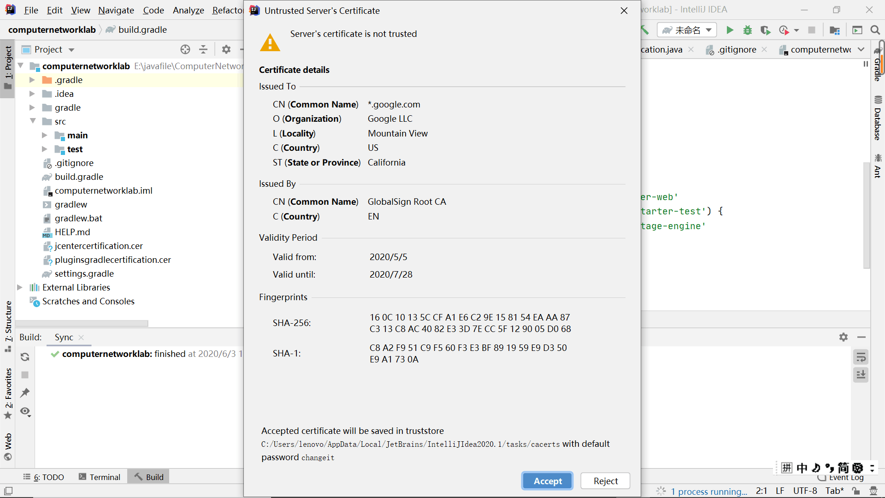
Task: Click the green Run button in toolbar
Action: (x=730, y=30)
